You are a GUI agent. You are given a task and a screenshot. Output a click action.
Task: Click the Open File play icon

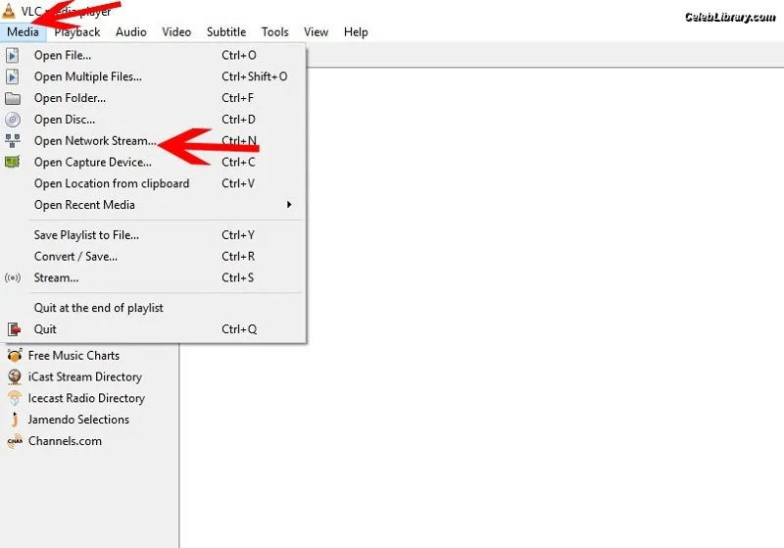click(x=13, y=55)
